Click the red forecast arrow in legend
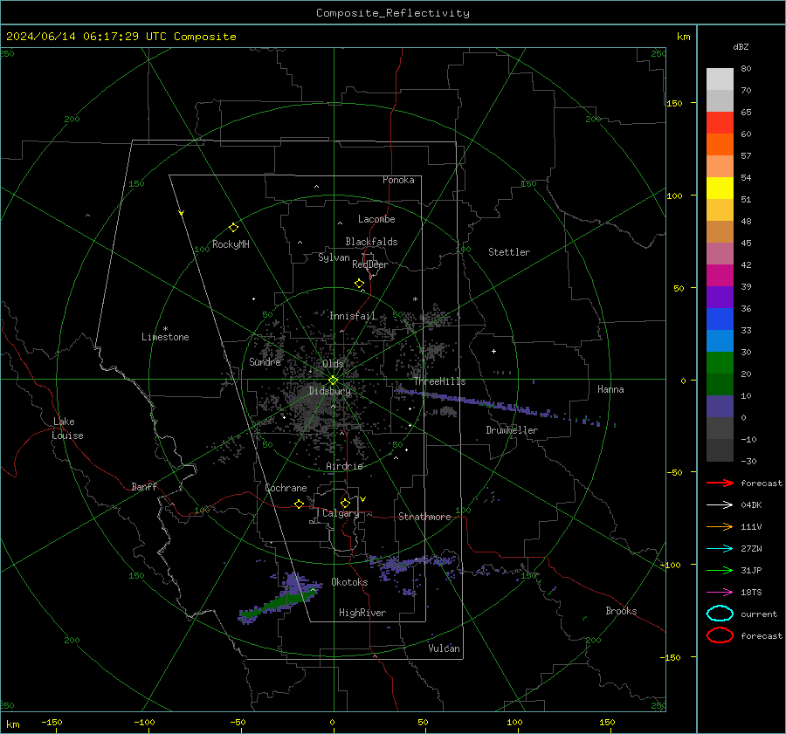Image resolution: width=786 pixels, height=734 pixels. click(x=720, y=483)
